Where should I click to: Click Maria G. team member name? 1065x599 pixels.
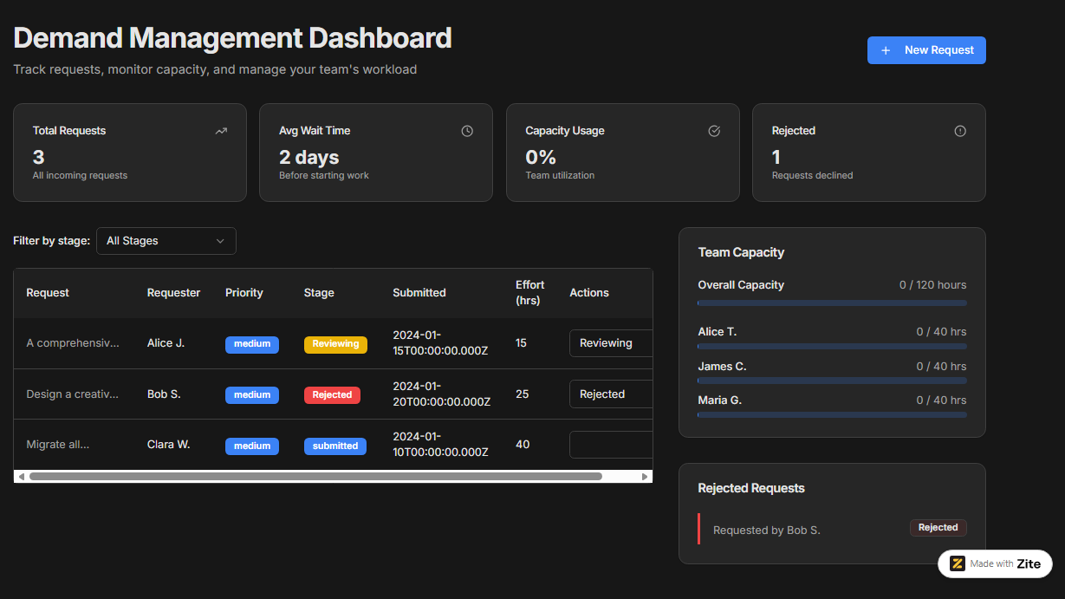[720, 400]
